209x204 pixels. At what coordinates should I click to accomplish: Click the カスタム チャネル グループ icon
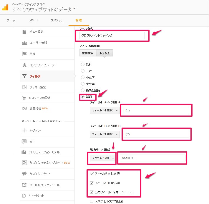coord(24,163)
